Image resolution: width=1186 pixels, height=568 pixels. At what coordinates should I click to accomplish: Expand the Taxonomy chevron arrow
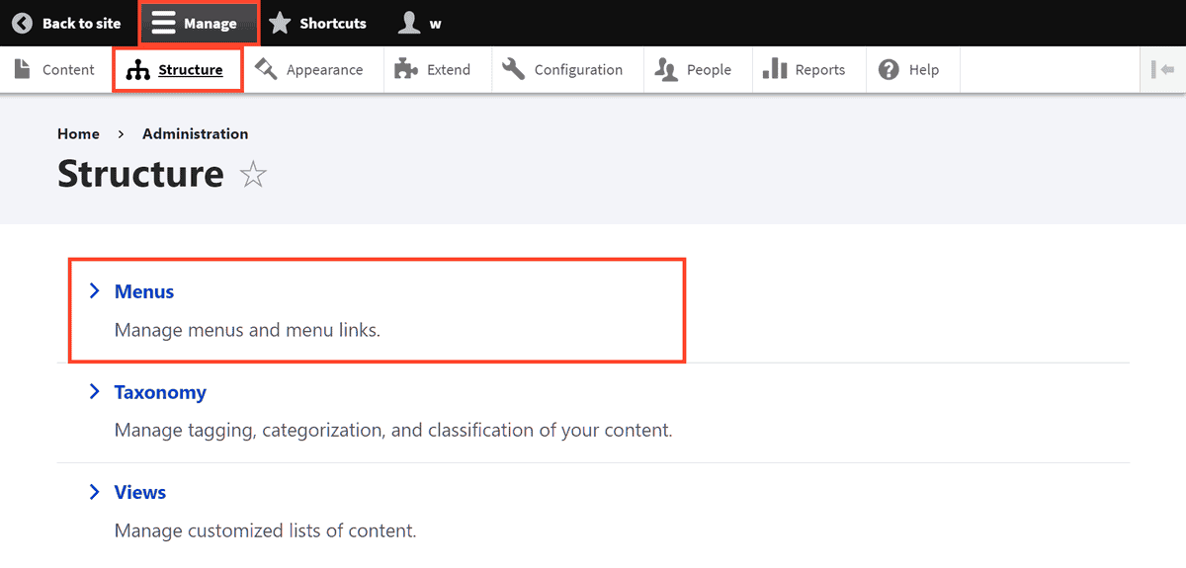point(95,391)
